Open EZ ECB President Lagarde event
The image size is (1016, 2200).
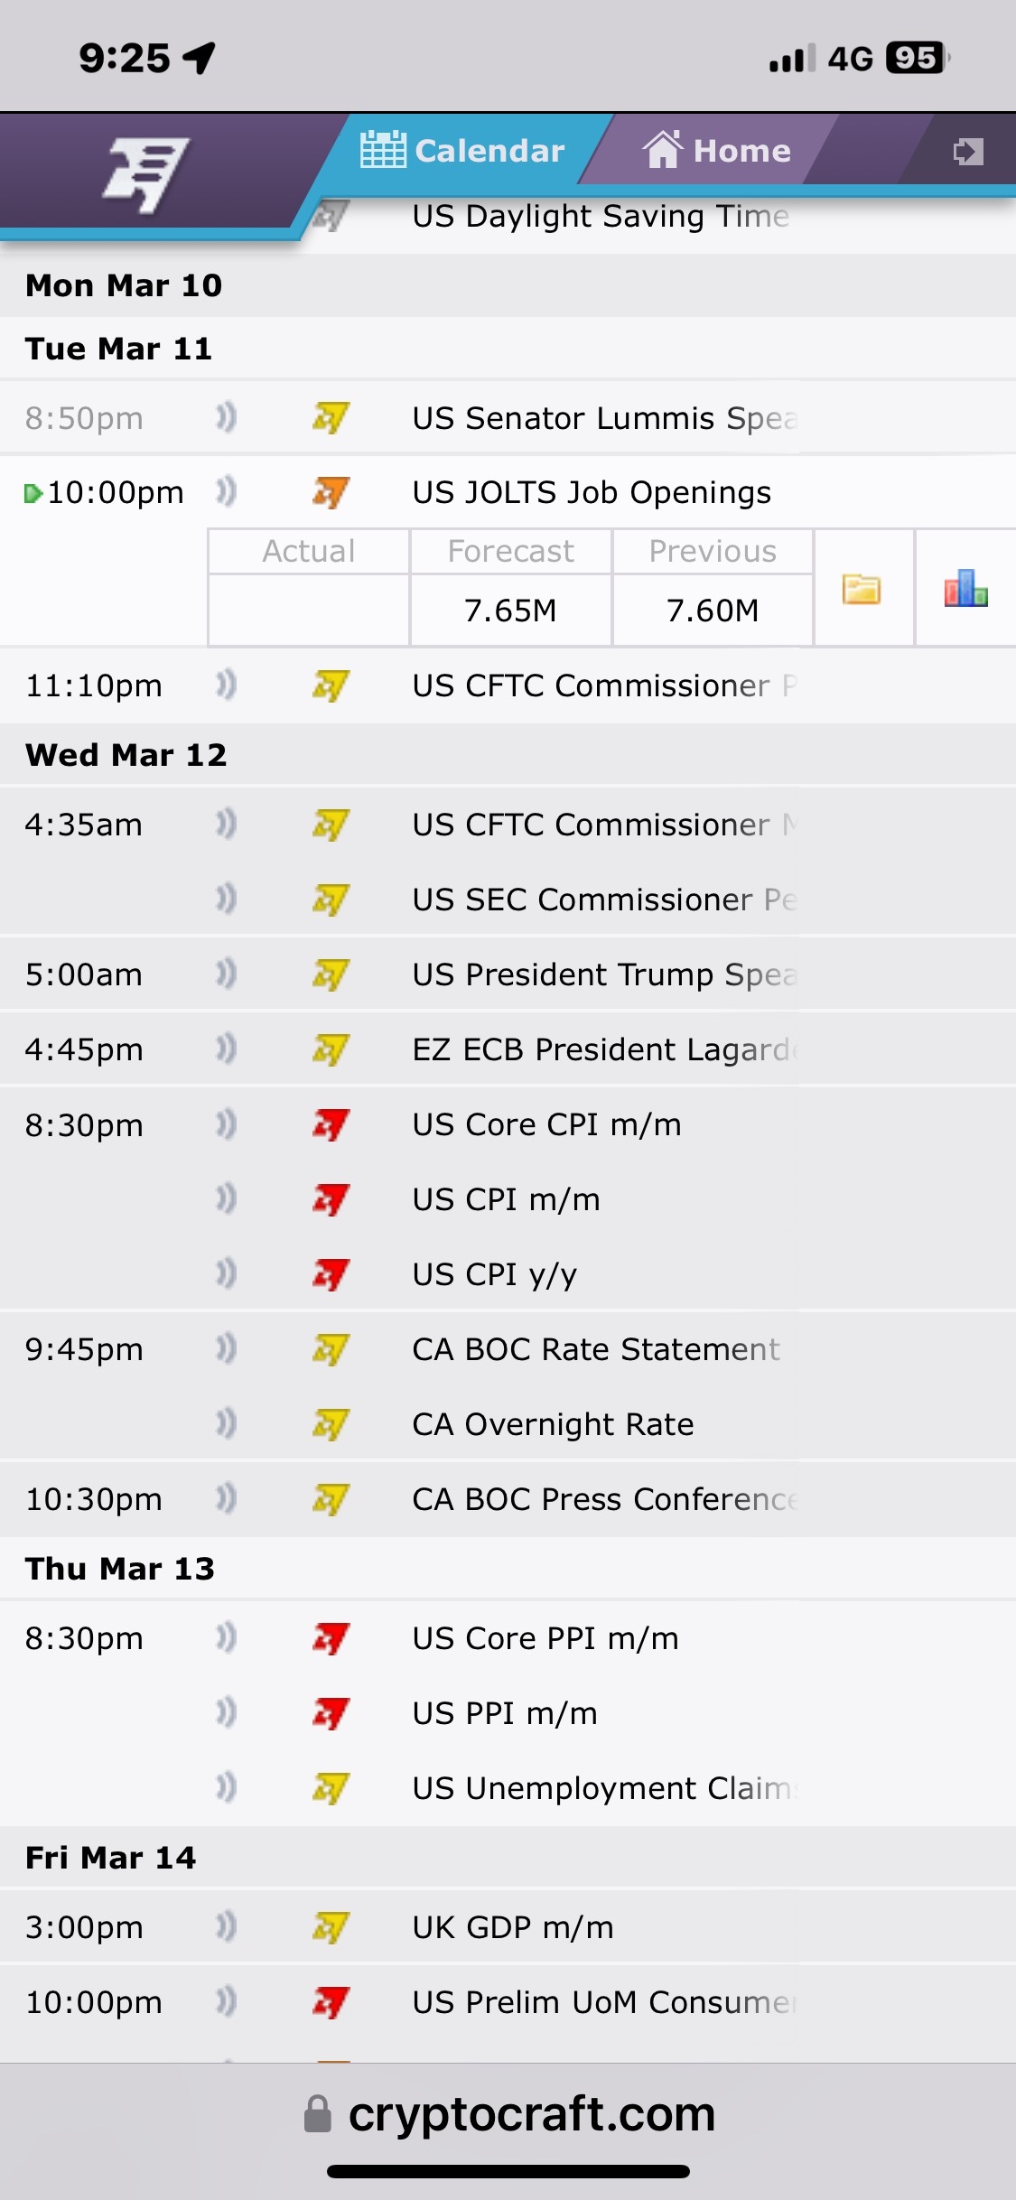click(605, 1049)
